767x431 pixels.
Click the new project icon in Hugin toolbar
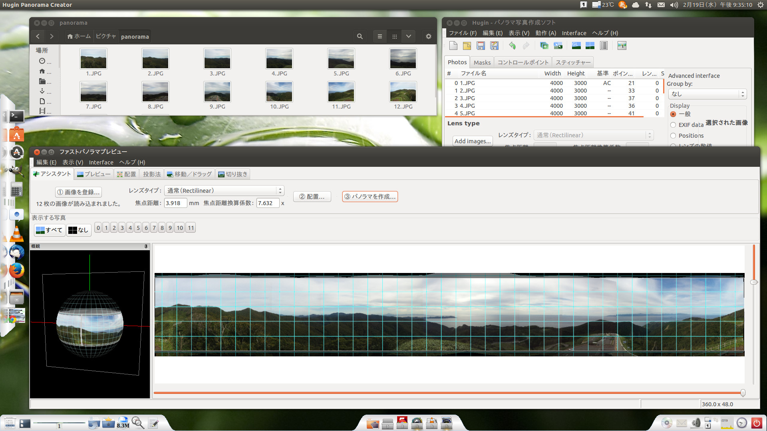pos(453,45)
